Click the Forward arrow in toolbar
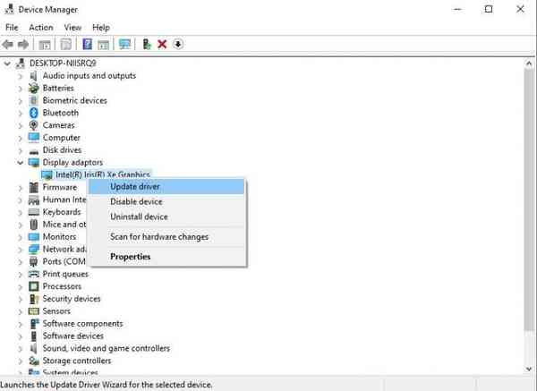Image resolution: width=537 pixels, height=391 pixels. point(24,44)
